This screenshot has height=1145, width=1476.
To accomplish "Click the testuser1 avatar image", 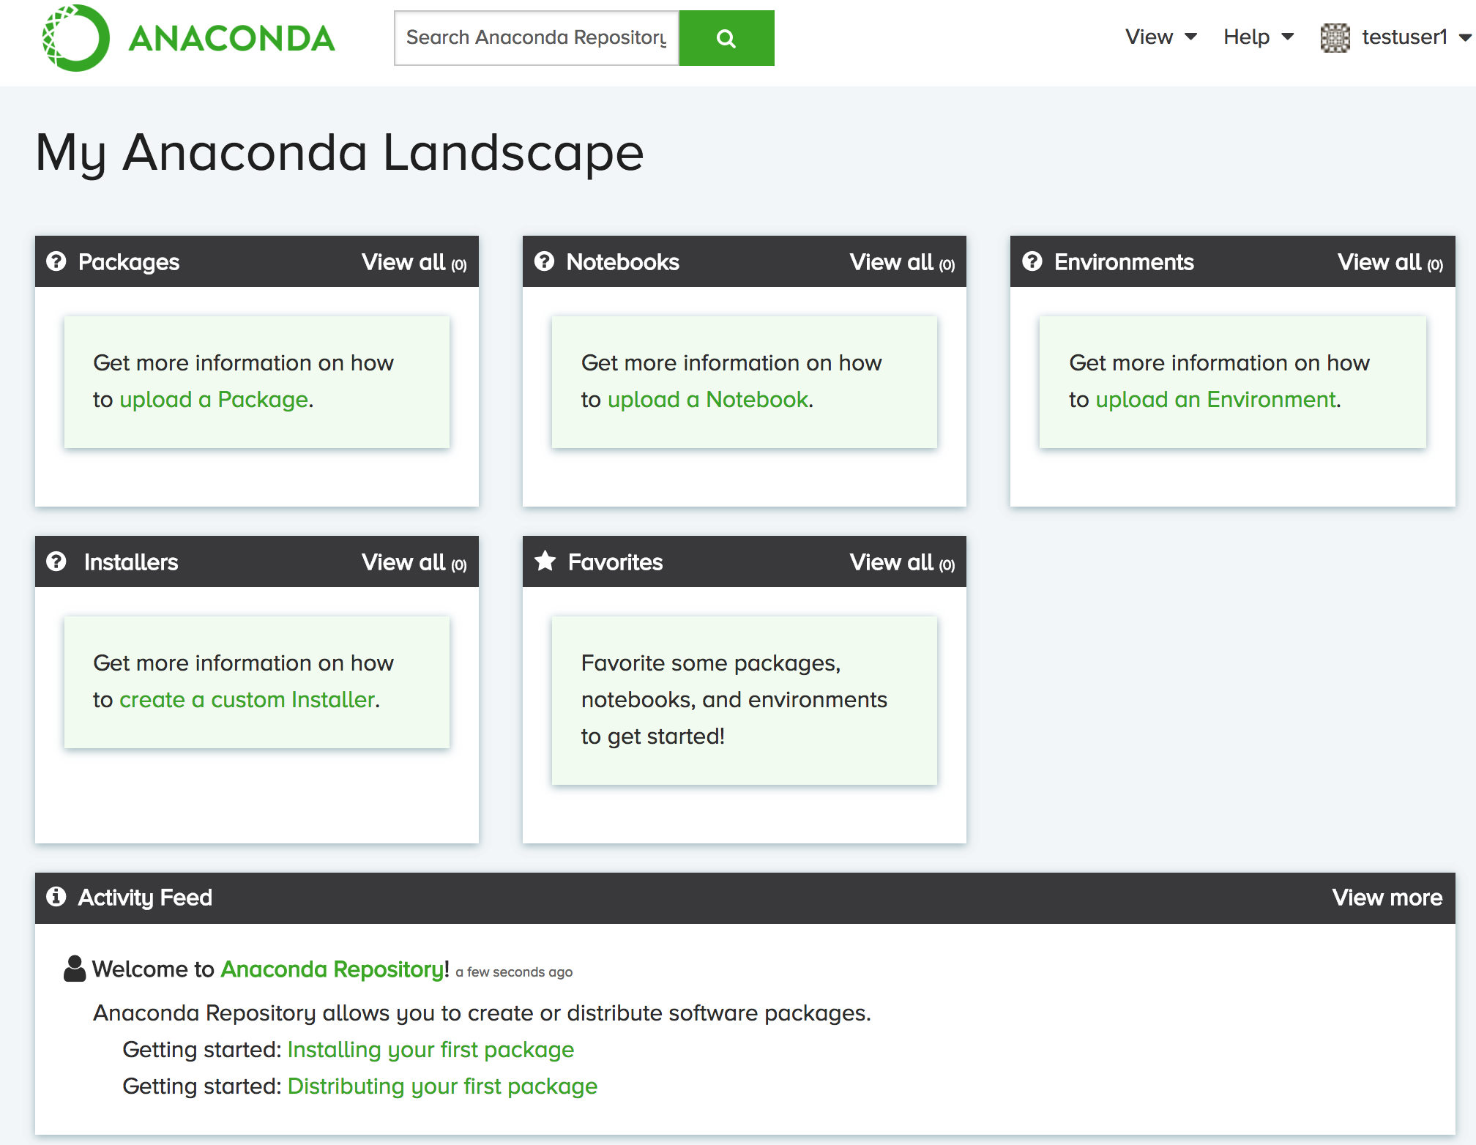I will coord(1335,37).
